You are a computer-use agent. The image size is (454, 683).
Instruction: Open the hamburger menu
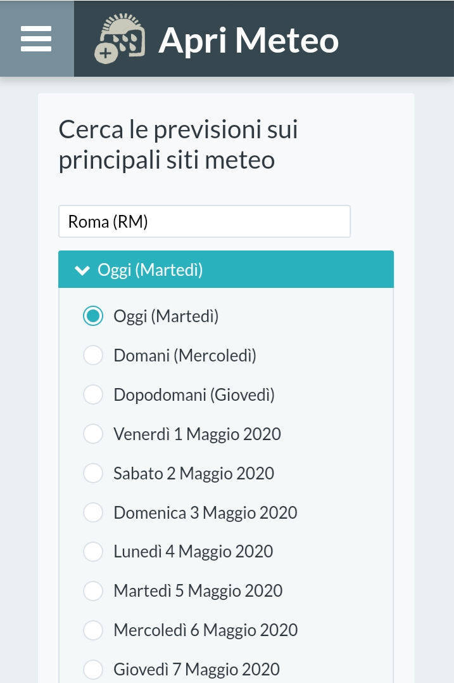37,39
